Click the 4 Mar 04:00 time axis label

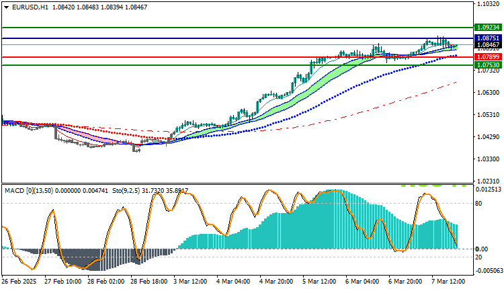(x=233, y=282)
